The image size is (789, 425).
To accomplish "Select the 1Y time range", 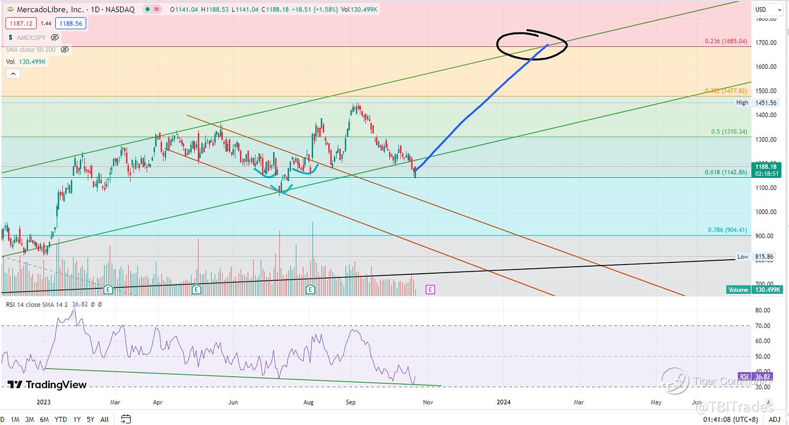I will click(77, 419).
